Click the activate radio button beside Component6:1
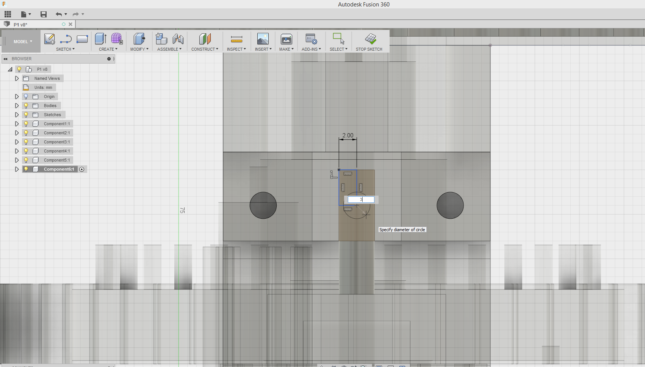The image size is (645, 367). [81, 169]
